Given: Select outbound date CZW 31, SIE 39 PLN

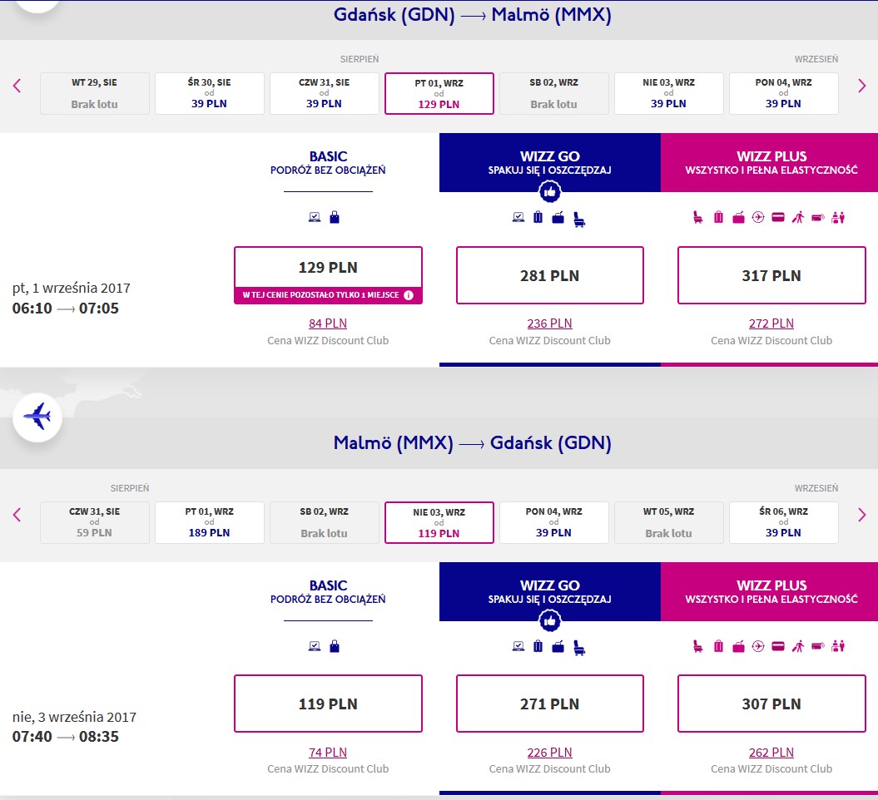Looking at the screenshot, I should [325, 93].
